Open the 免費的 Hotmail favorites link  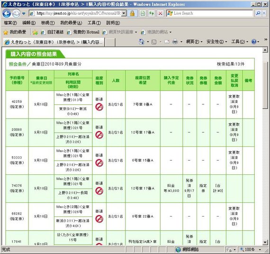click(x=83, y=32)
